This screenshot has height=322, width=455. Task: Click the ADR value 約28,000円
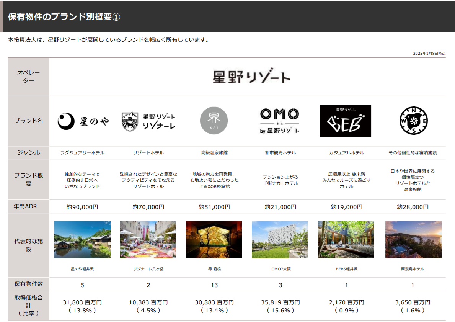[413, 207]
